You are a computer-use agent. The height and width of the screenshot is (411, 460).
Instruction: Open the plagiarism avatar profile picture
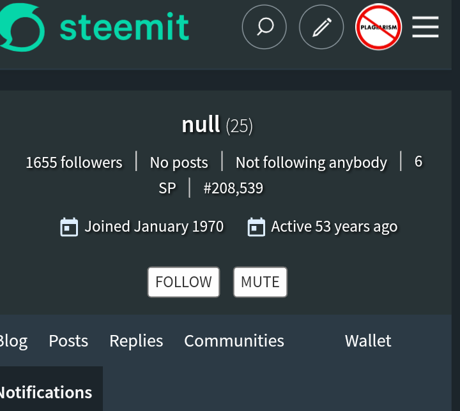click(x=378, y=27)
